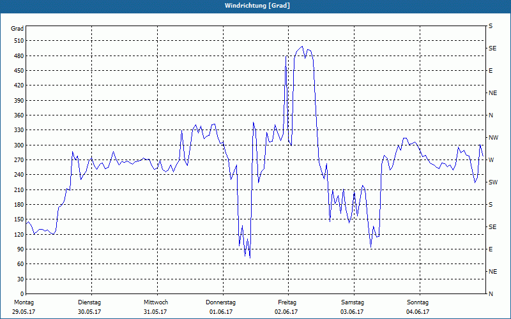Click the 'Samstag' day label

pyautogui.click(x=353, y=302)
